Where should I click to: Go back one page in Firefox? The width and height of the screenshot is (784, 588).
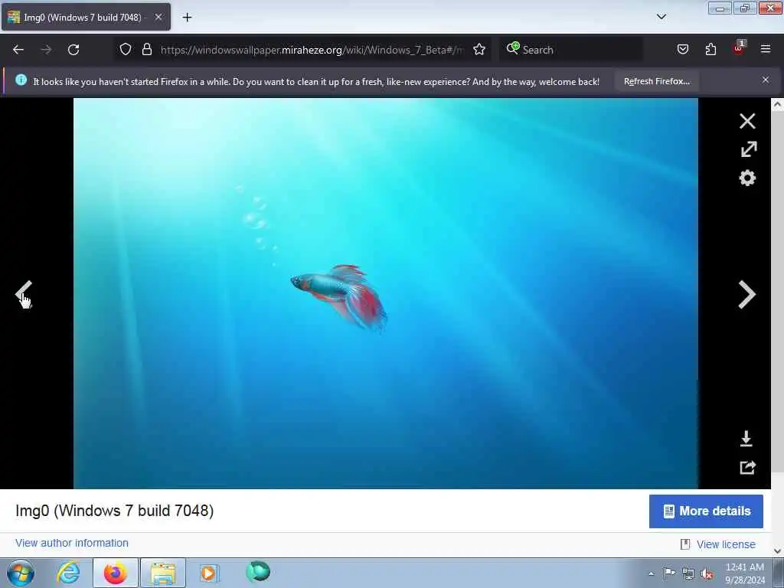(18, 50)
